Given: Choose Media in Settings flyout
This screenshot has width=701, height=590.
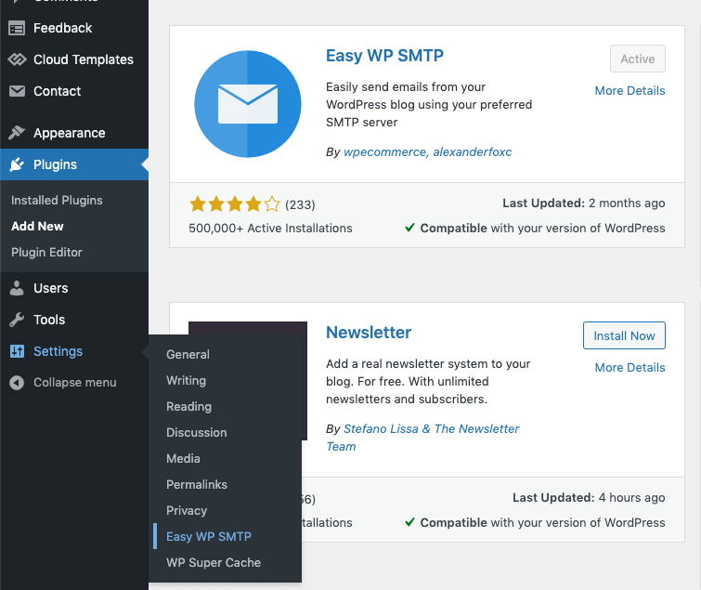Looking at the screenshot, I should tap(183, 458).
